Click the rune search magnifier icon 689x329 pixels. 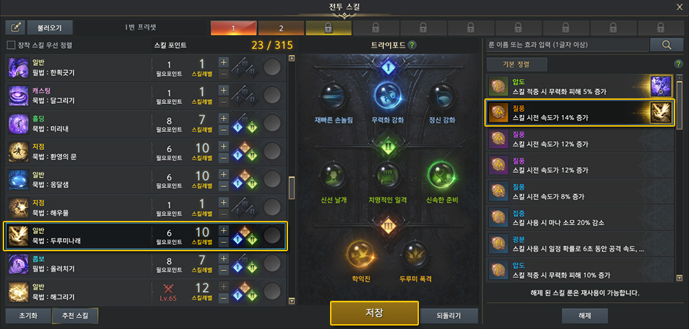tap(666, 45)
